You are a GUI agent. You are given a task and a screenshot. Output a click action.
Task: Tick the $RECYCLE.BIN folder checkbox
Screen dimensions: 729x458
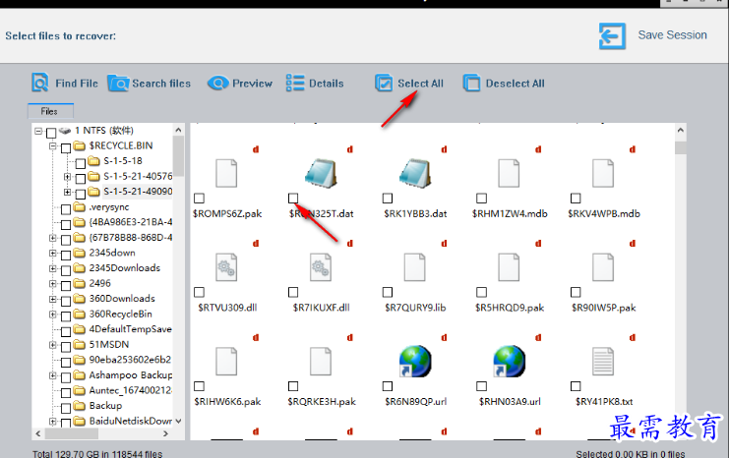(66, 148)
